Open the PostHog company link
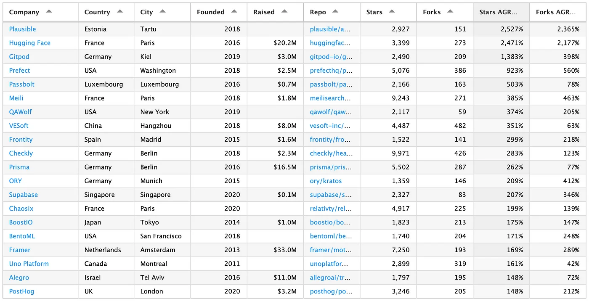Image resolution: width=589 pixels, height=301 pixels. (21, 291)
